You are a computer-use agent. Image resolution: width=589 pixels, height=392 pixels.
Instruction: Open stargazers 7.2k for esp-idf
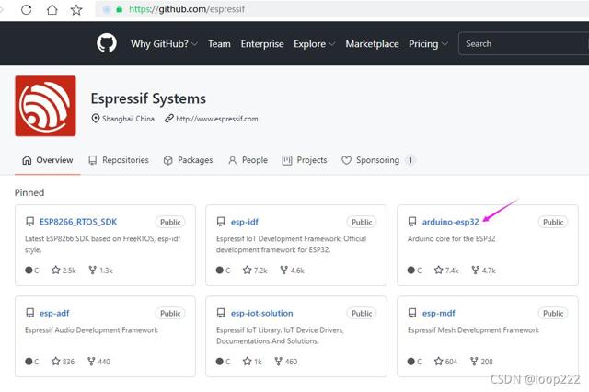255,271
